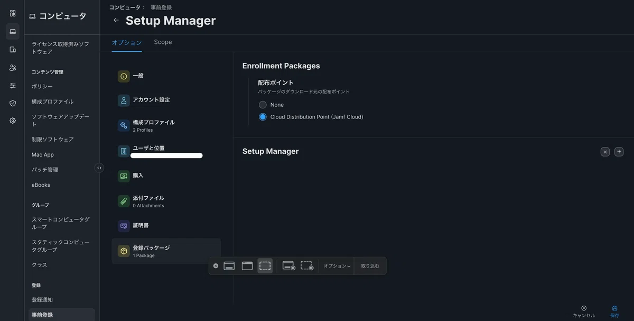
Task: Add a package with the plus button
Action: 619,152
